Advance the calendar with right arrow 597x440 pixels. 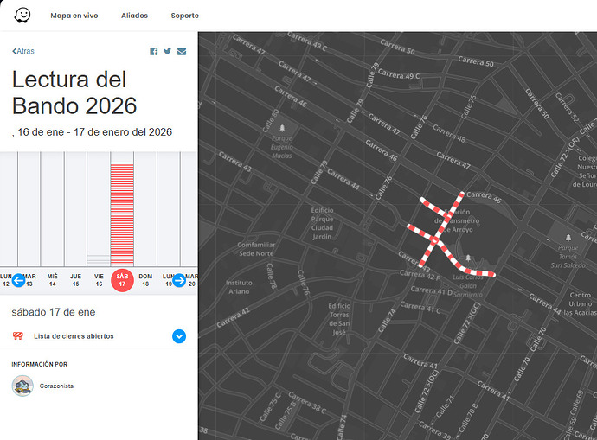click(x=179, y=280)
